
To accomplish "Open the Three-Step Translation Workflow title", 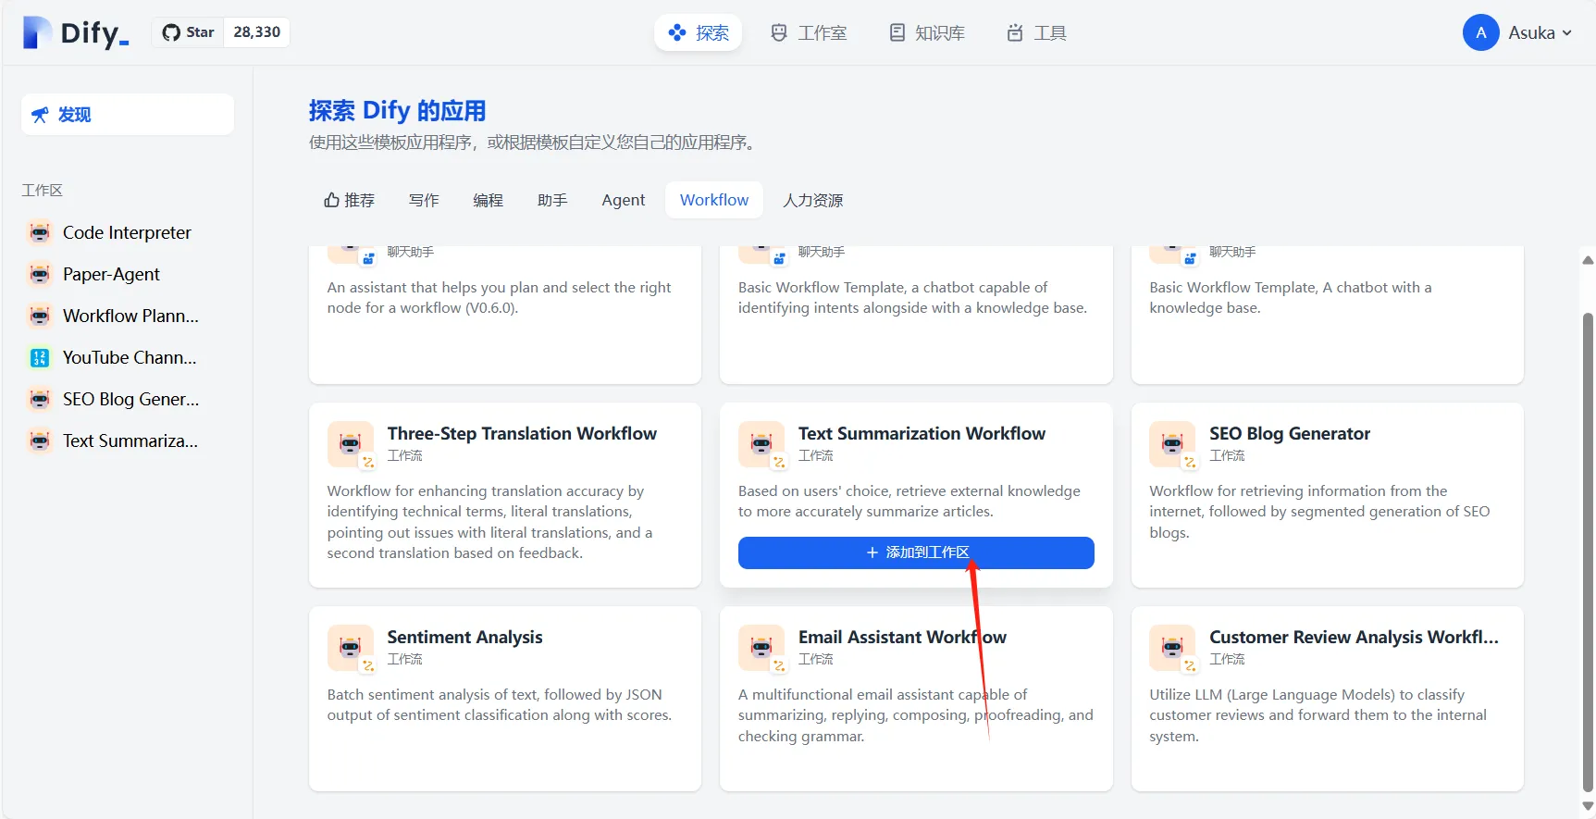I will coord(522,433).
